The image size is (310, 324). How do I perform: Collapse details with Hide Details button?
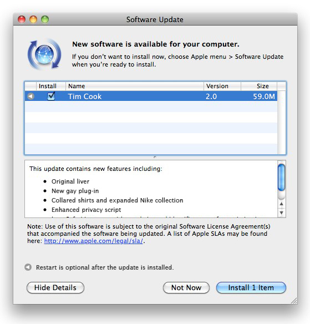[55, 287]
